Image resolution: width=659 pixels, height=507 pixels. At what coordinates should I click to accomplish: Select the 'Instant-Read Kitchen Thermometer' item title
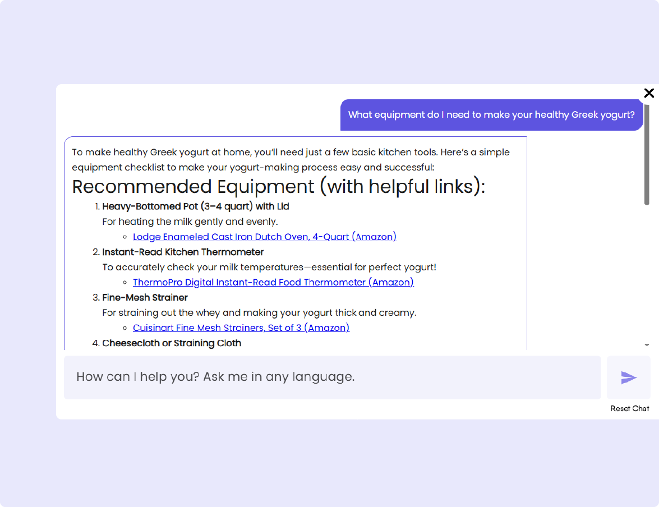click(183, 252)
